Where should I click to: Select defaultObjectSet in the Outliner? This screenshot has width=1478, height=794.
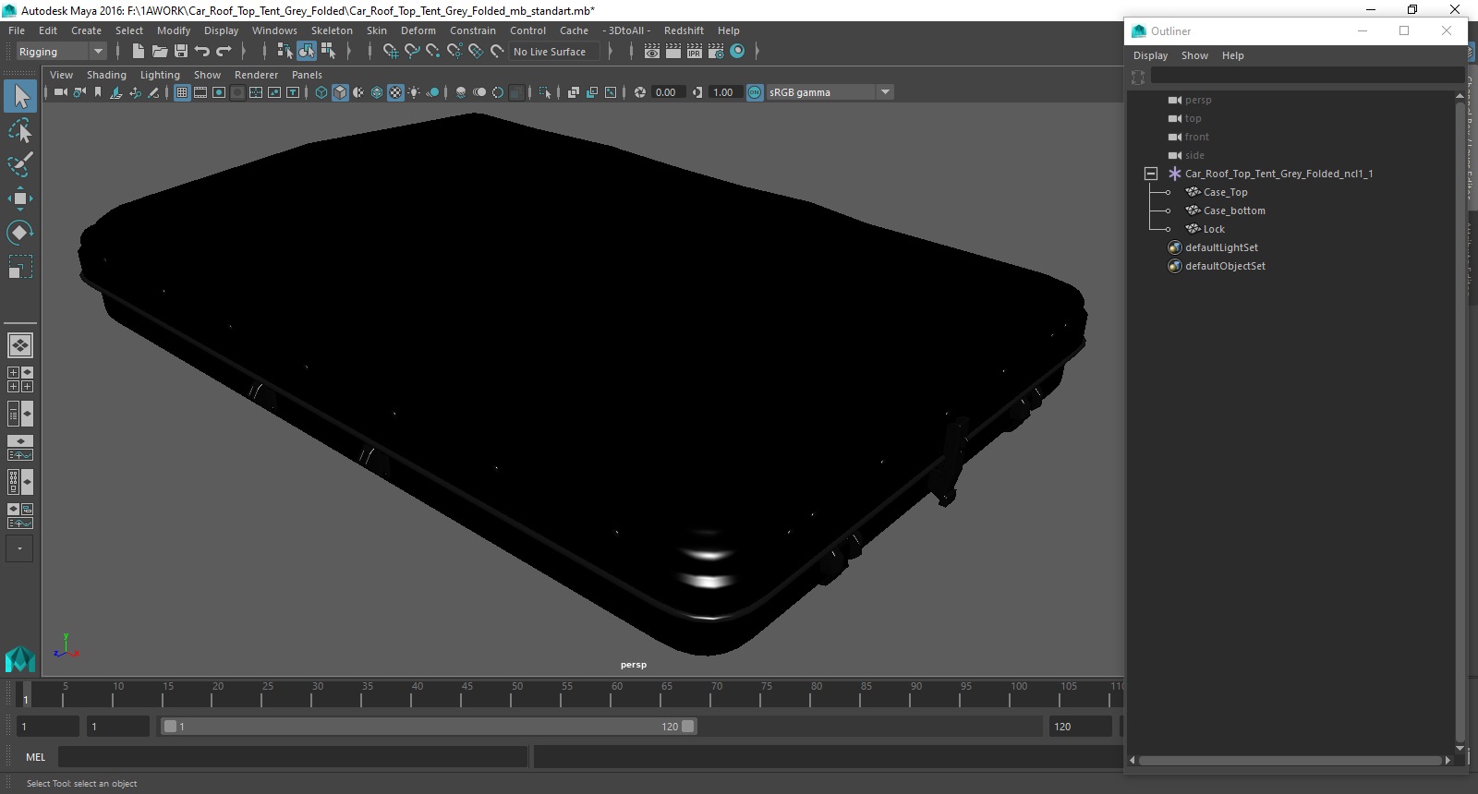(1225, 266)
